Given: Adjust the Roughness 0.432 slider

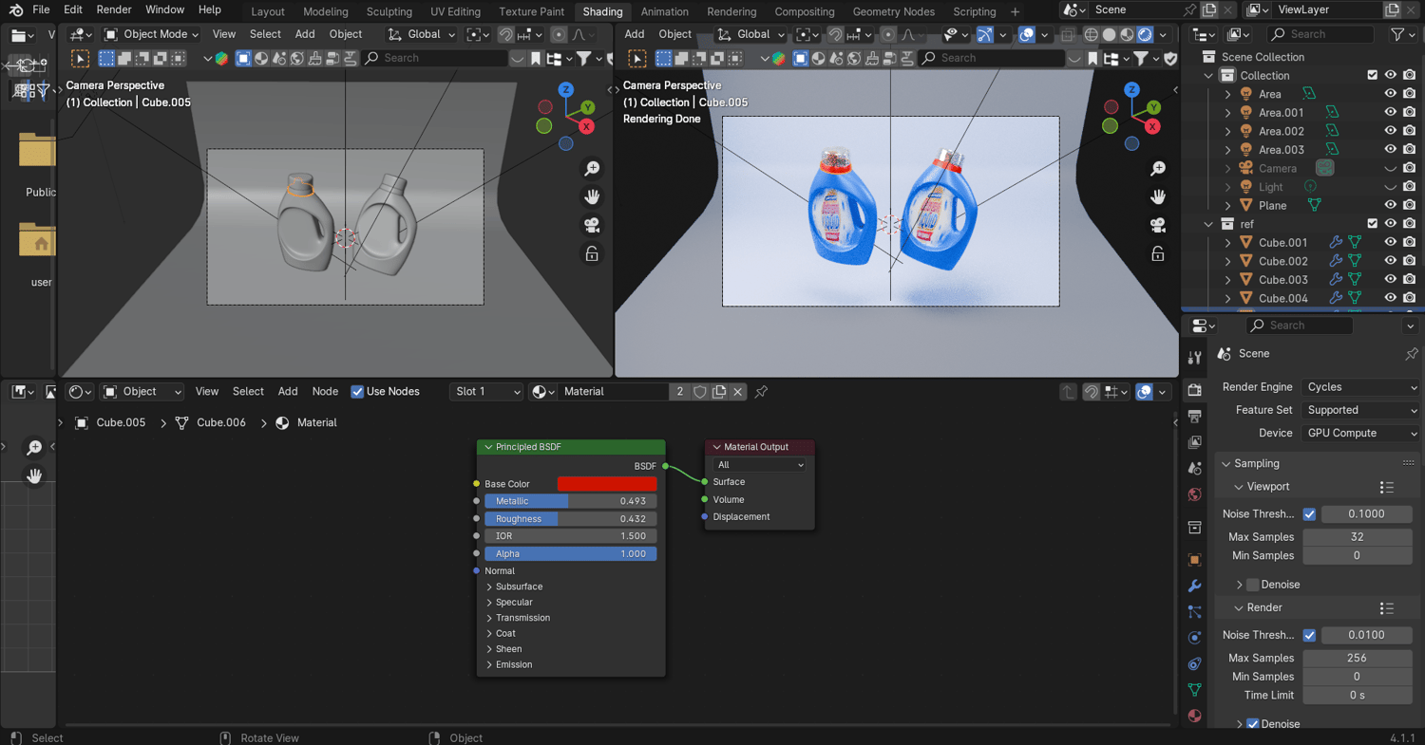Looking at the screenshot, I should click(570, 519).
